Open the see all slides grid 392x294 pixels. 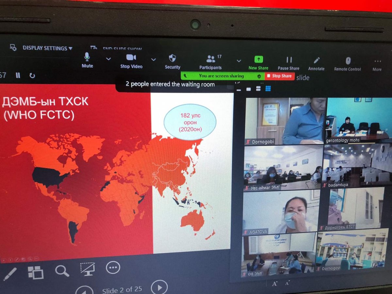[36, 272]
